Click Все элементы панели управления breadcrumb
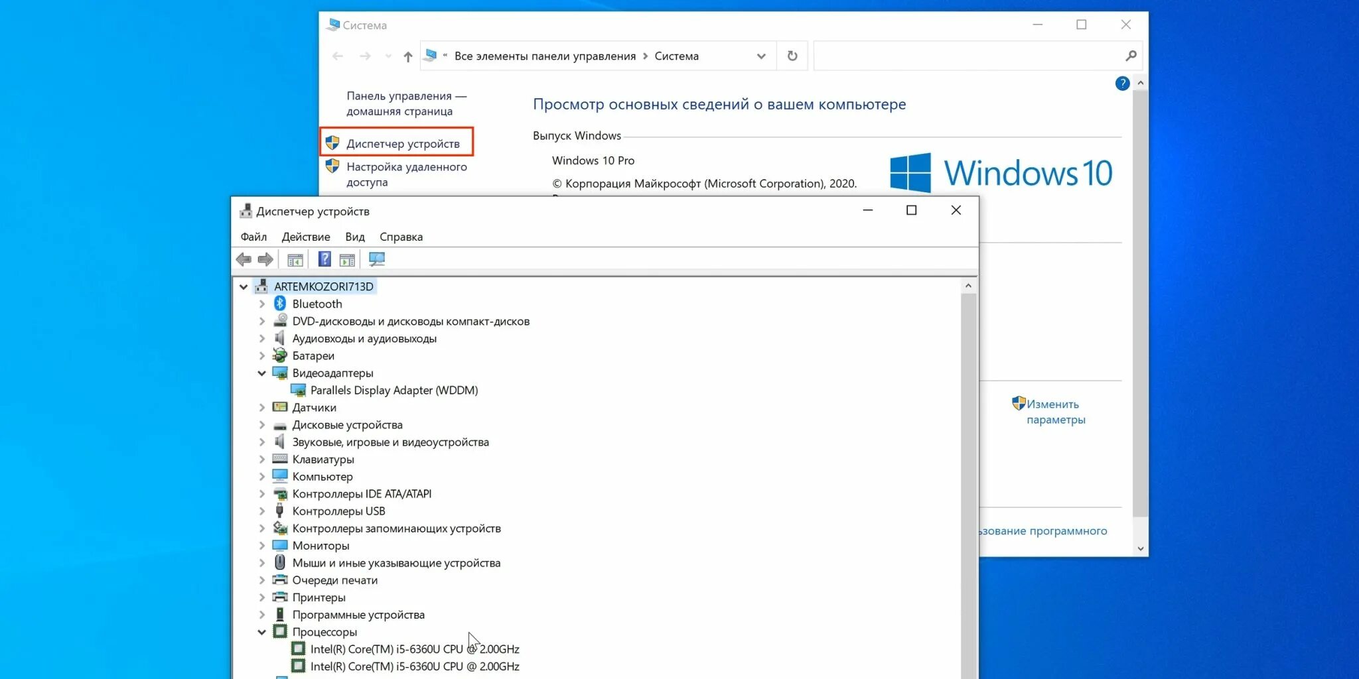 tap(545, 56)
